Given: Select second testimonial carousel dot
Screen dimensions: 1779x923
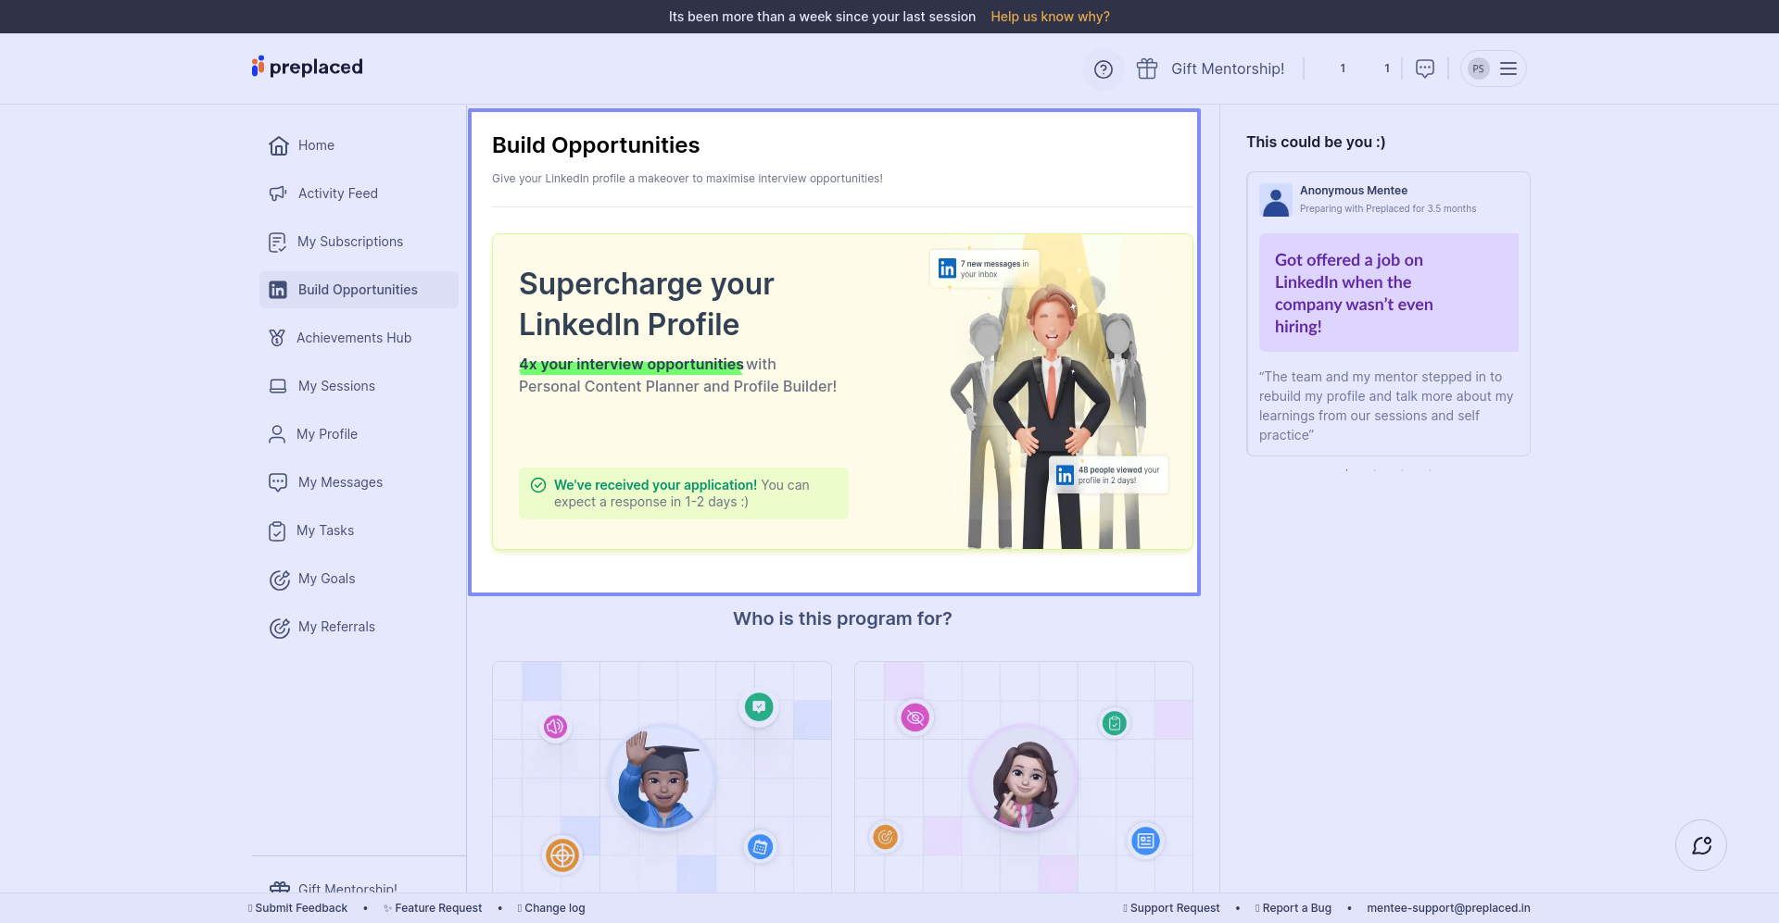Looking at the screenshot, I should coord(1374,470).
